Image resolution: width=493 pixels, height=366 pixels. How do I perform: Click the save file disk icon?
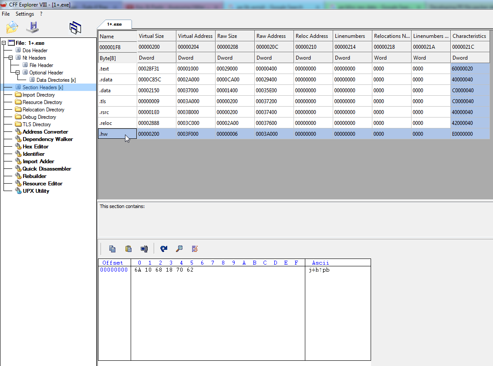click(x=33, y=27)
